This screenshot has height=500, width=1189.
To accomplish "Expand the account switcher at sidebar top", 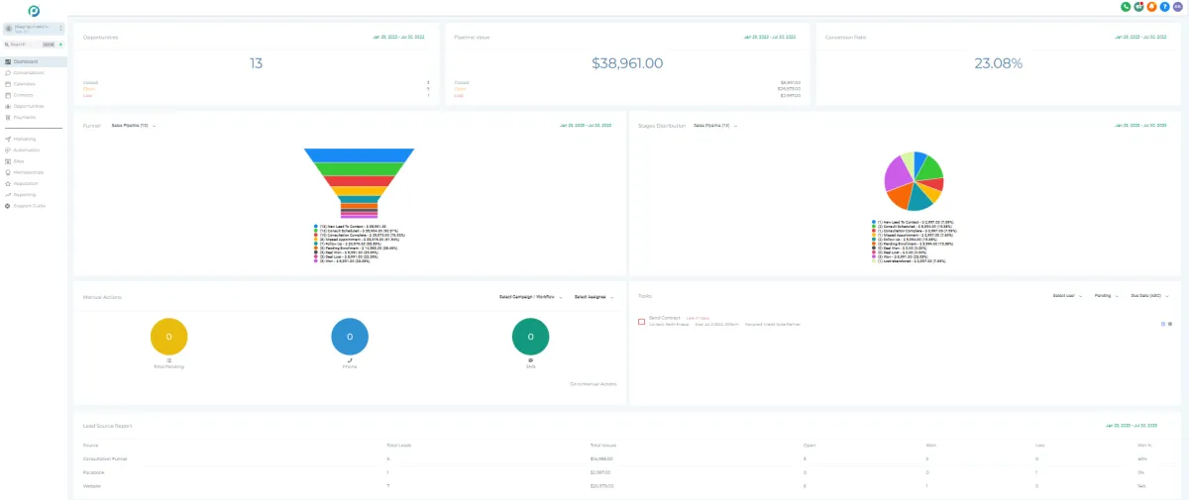I will [34, 29].
